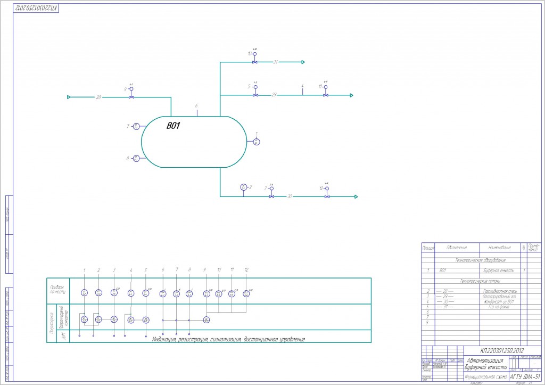Select outlet arrowhead at end of line 31
This screenshot has height=385, width=545.
coord(303,62)
